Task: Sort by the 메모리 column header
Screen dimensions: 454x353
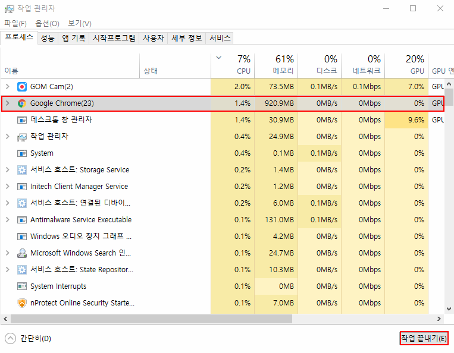Action: tap(276, 65)
